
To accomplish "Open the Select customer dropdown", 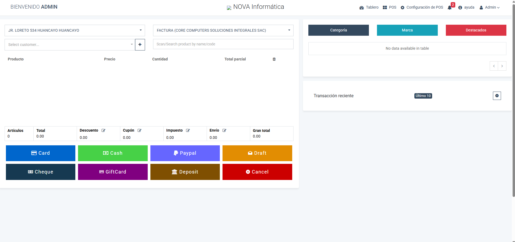I will 70,45.
